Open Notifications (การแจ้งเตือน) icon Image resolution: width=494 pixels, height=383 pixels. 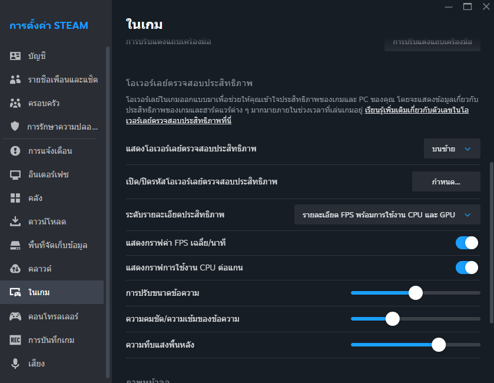click(x=15, y=151)
